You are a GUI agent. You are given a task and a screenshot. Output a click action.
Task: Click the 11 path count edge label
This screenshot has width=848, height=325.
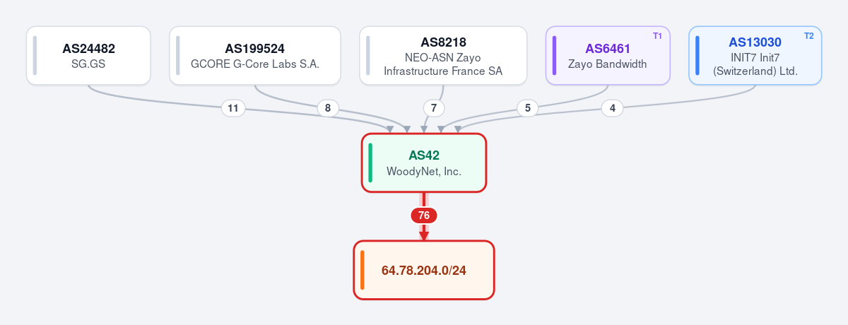[x=233, y=108]
